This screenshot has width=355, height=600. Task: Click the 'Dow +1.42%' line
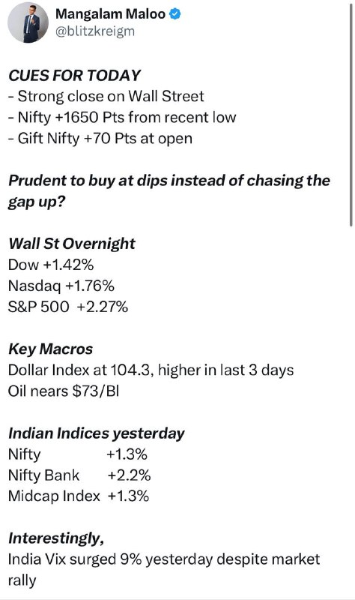click(x=51, y=265)
